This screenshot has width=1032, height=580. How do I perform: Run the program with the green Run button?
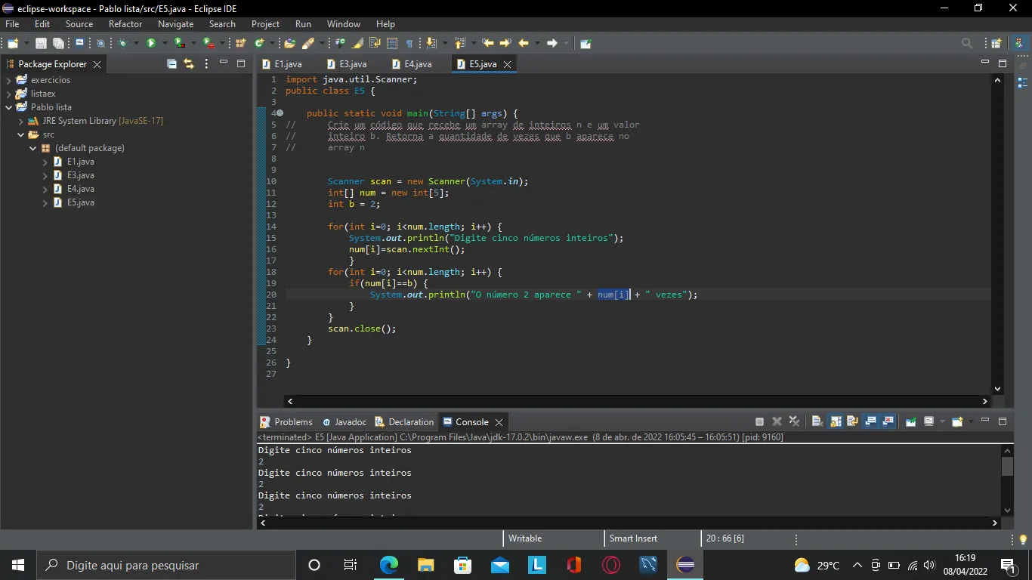coord(151,43)
